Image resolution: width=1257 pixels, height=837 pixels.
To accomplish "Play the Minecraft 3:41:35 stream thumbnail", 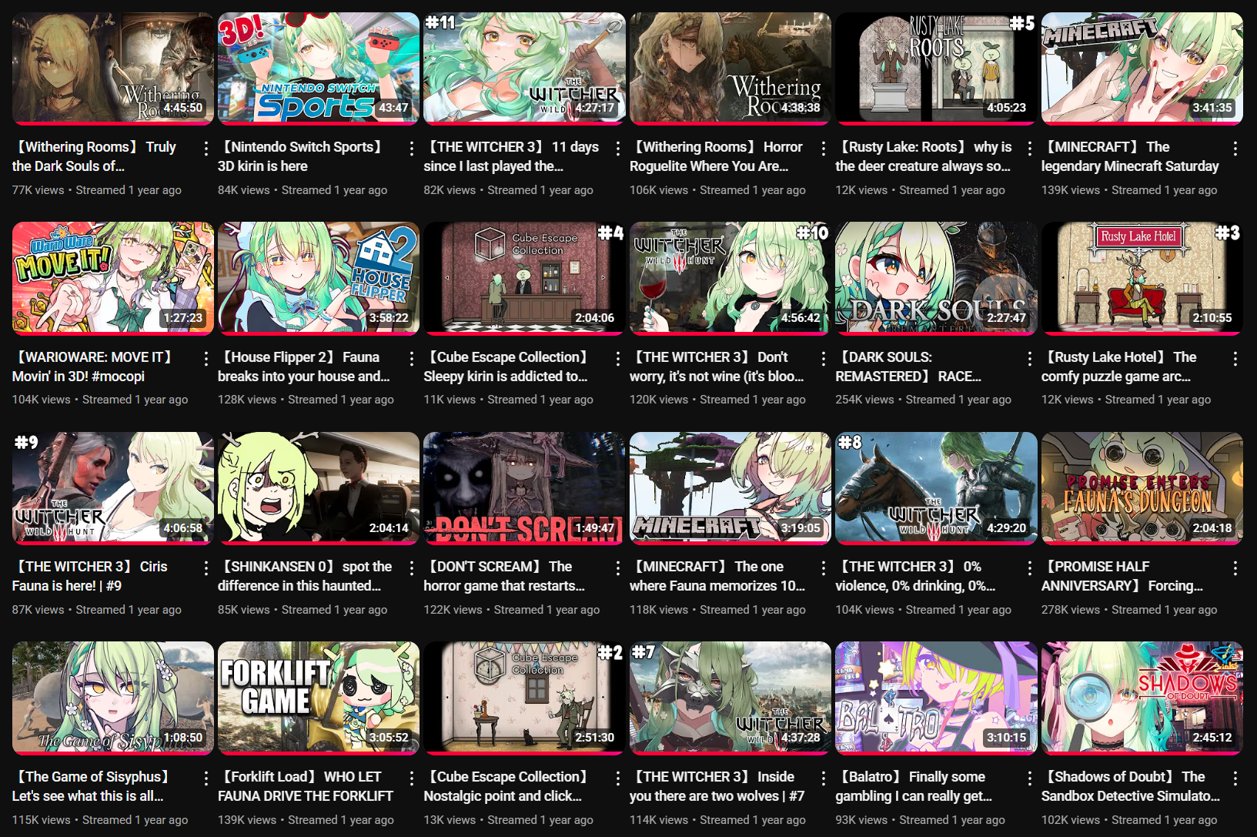I will click(1142, 68).
